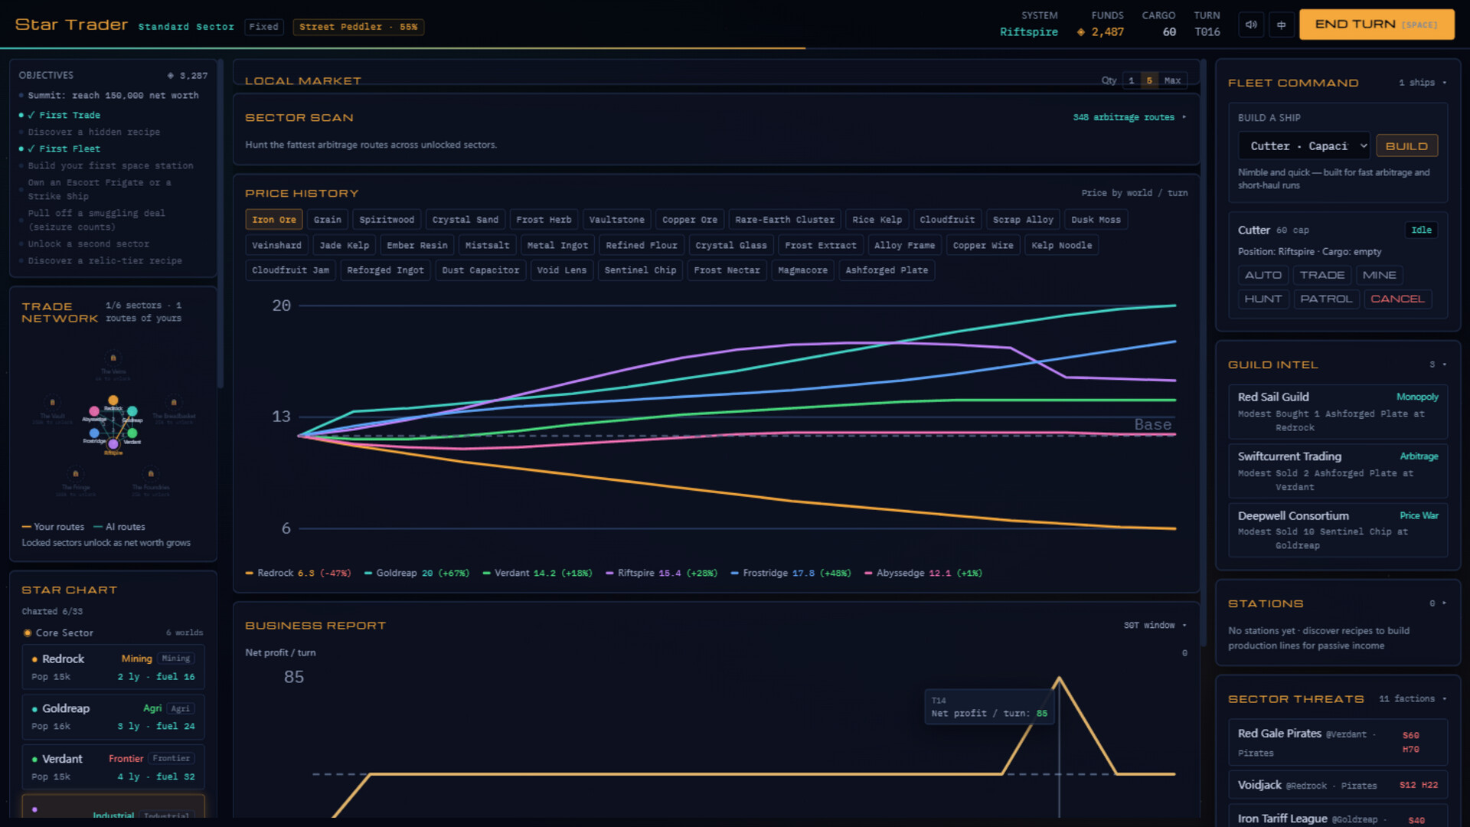This screenshot has height=827, width=1470.
Task: Click the Core Sector marker icon
Action: coord(28,633)
